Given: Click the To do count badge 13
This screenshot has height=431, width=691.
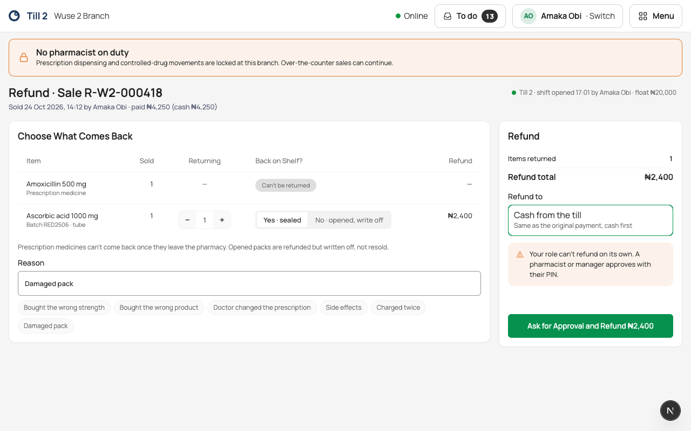Looking at the screenshot, I should click(x=490, y=16).
